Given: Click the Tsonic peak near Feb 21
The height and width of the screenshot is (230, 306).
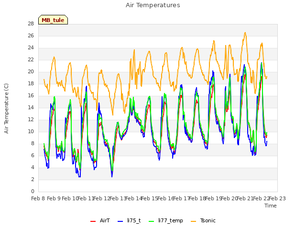Looking at the screenshot, I should (245, 33).
